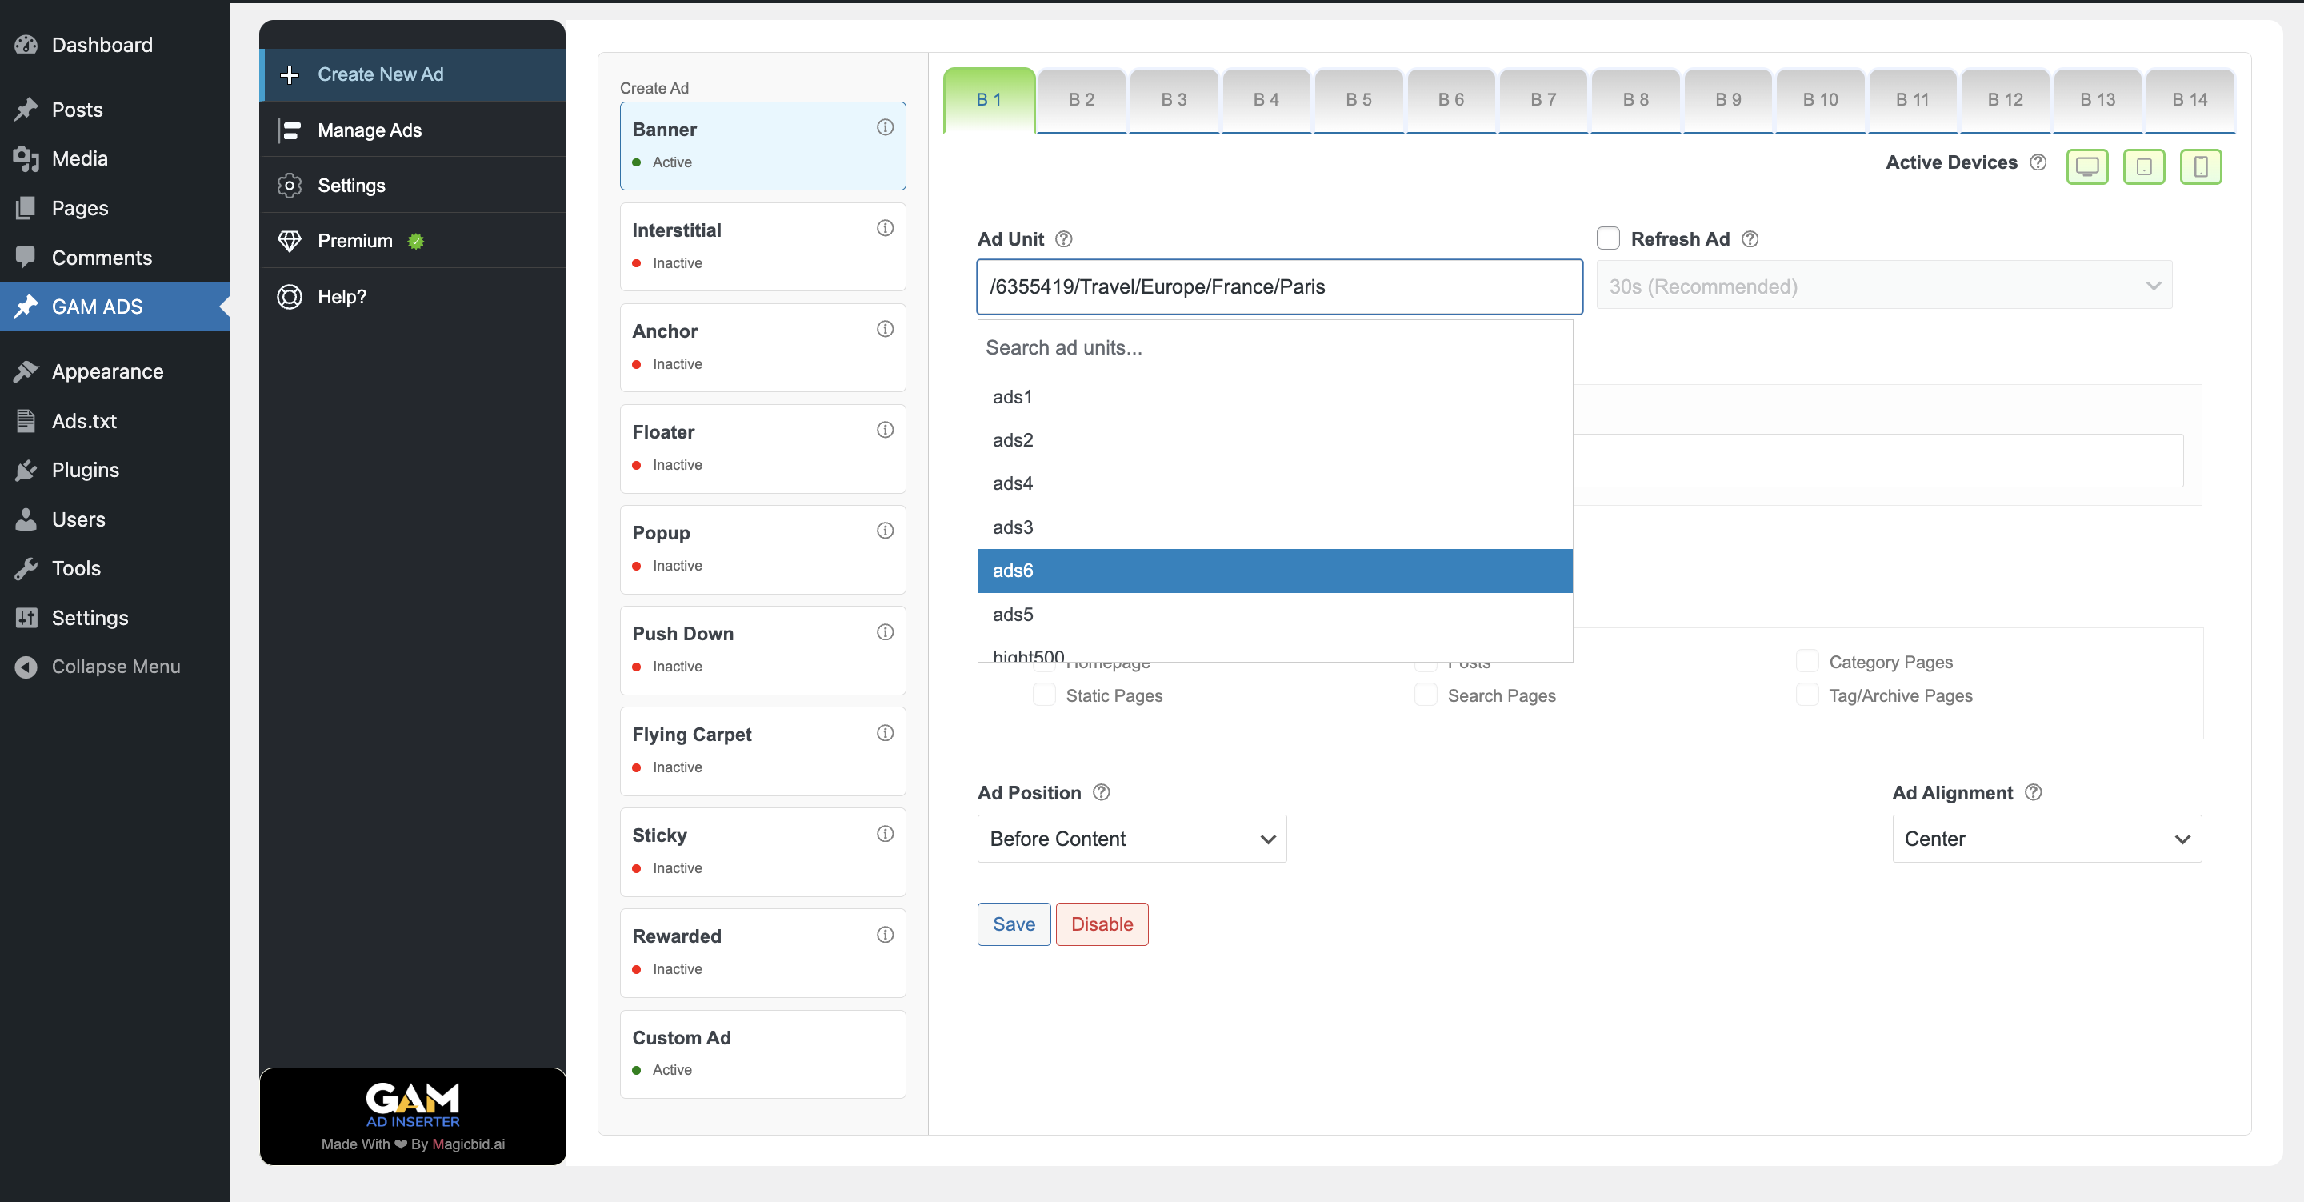Click the red Disable button
The height and width of the screenshot is (1202, 2304).
1101,924
